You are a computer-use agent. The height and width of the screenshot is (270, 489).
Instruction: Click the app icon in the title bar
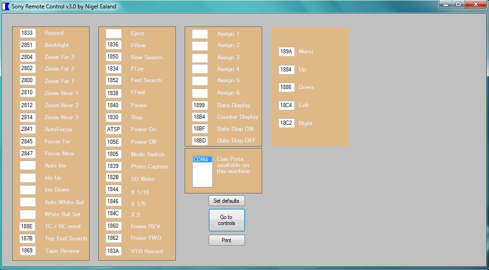click(x=6, y=6)
